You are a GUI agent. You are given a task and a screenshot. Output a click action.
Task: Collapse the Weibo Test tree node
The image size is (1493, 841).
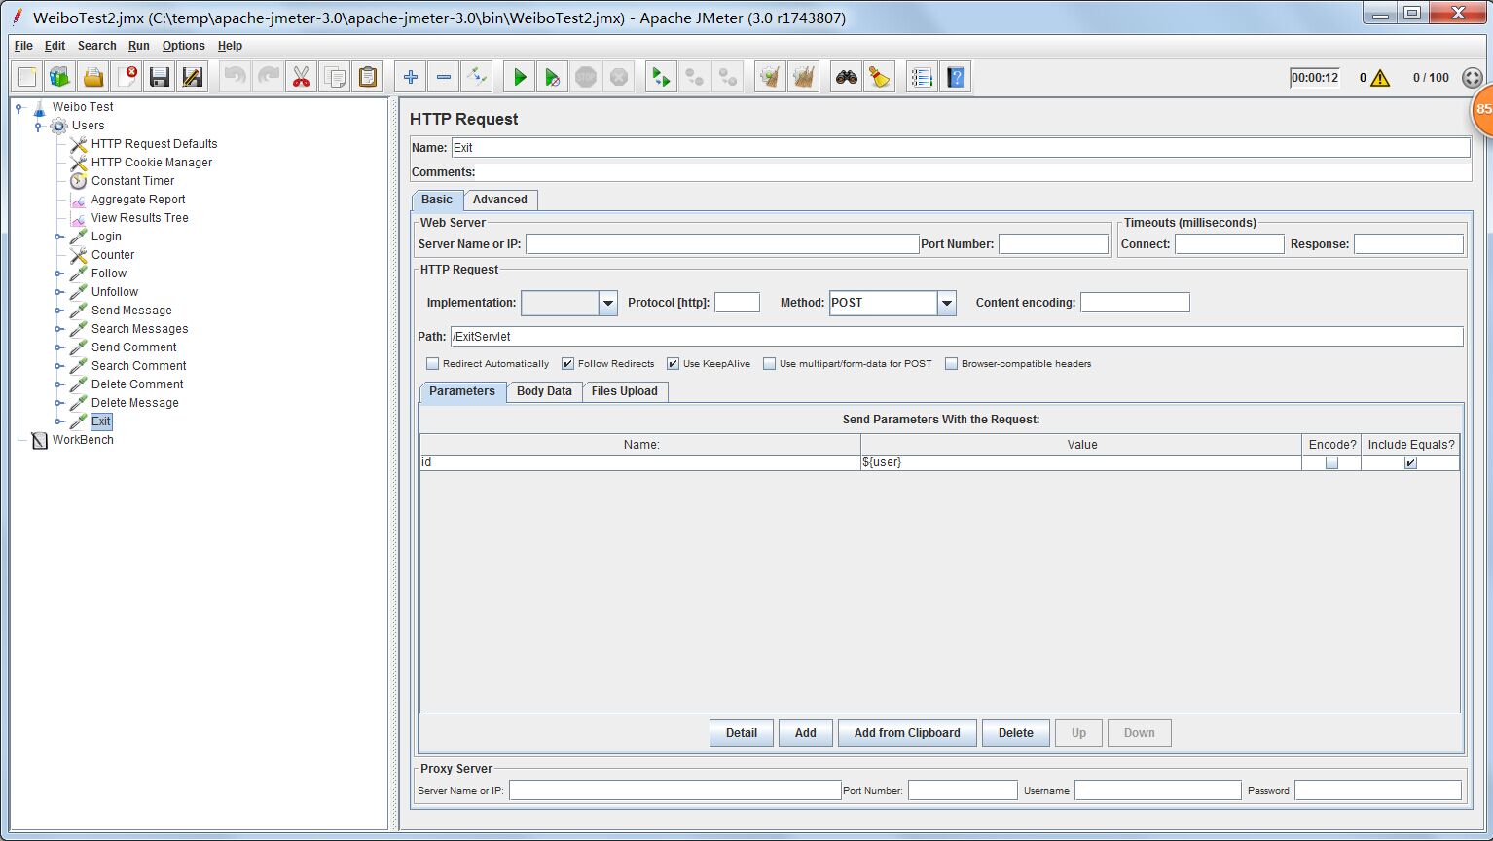[x=18, y=107]
